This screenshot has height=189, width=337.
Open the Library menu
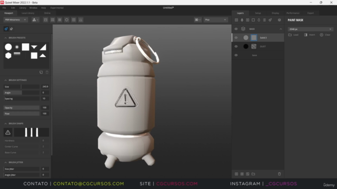coord(23,8)
